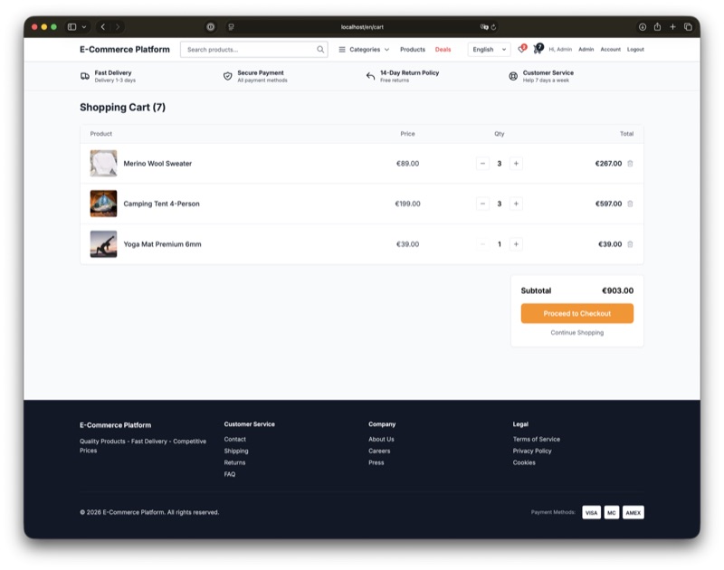Click the AMEX payment badge
This screenshot has height=570, width=724.
coord(633,512)
